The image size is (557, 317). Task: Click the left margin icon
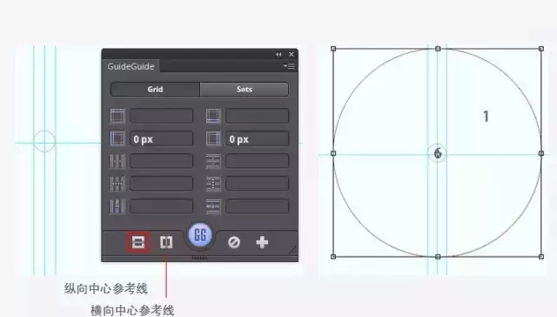point(117,138)
